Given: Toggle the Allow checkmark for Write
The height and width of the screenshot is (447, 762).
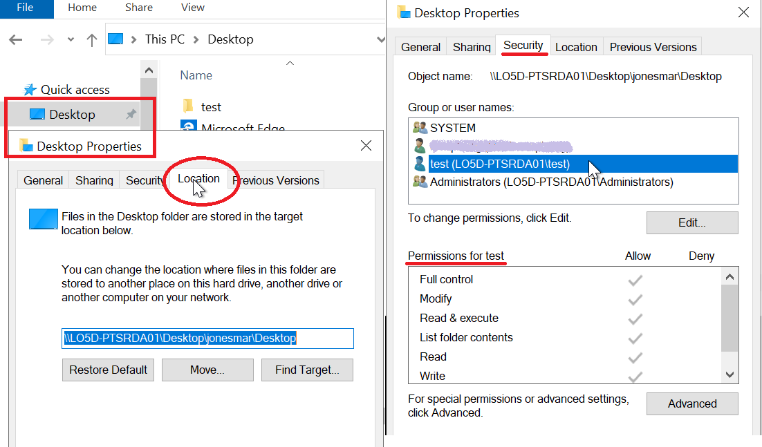Looking at the screenshot, I should point(635,375).
